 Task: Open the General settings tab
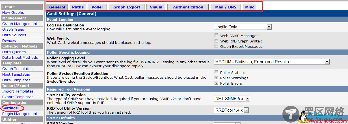57,7
